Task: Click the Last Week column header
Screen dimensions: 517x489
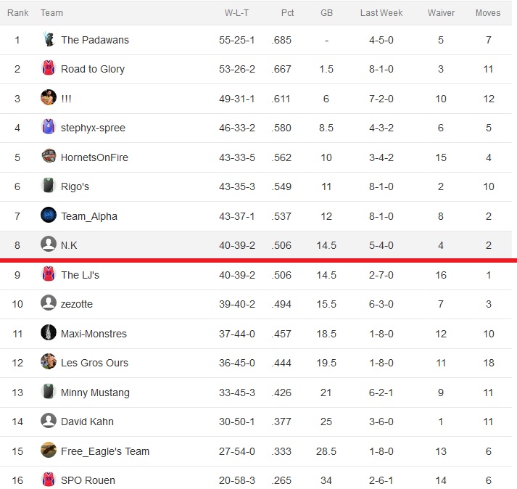Action: [381, 13]
